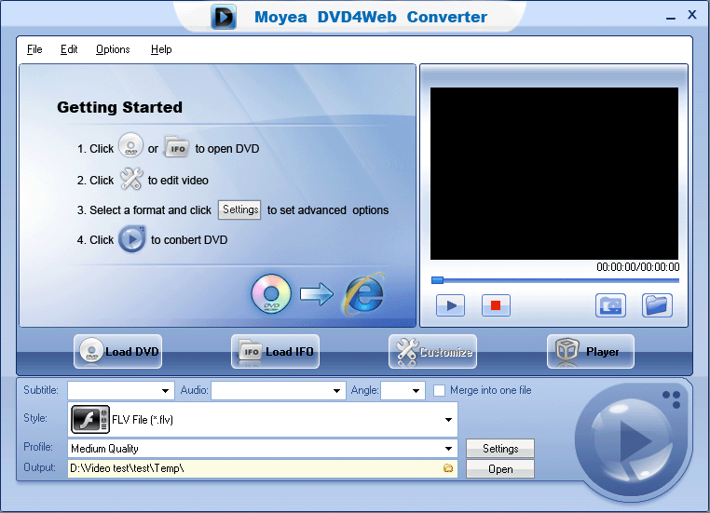Click the video preview seek slider
Image resolution: width=710 pixels, height=513 pixels.
coord(555,279)
